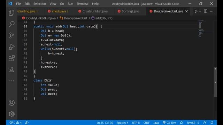223x125 pixels.
Task: Open the Terminal menu
Action: (83, 4)
